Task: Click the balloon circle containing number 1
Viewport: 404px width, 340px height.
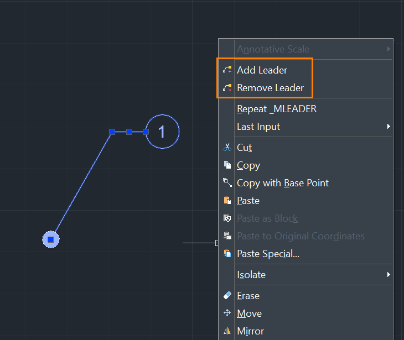Action: [x=162, y=132]
